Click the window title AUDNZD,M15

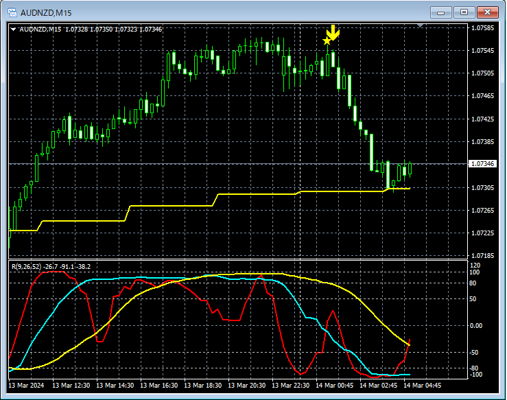click(46, 13)
